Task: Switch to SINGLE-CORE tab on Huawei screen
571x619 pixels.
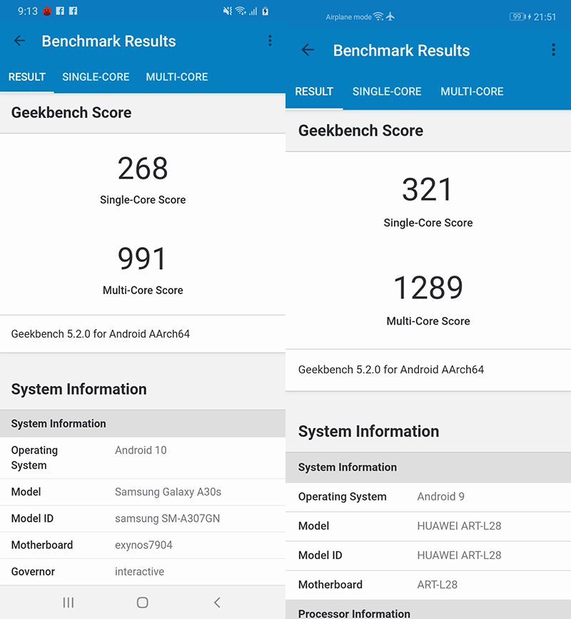Action: click(387, 91)
